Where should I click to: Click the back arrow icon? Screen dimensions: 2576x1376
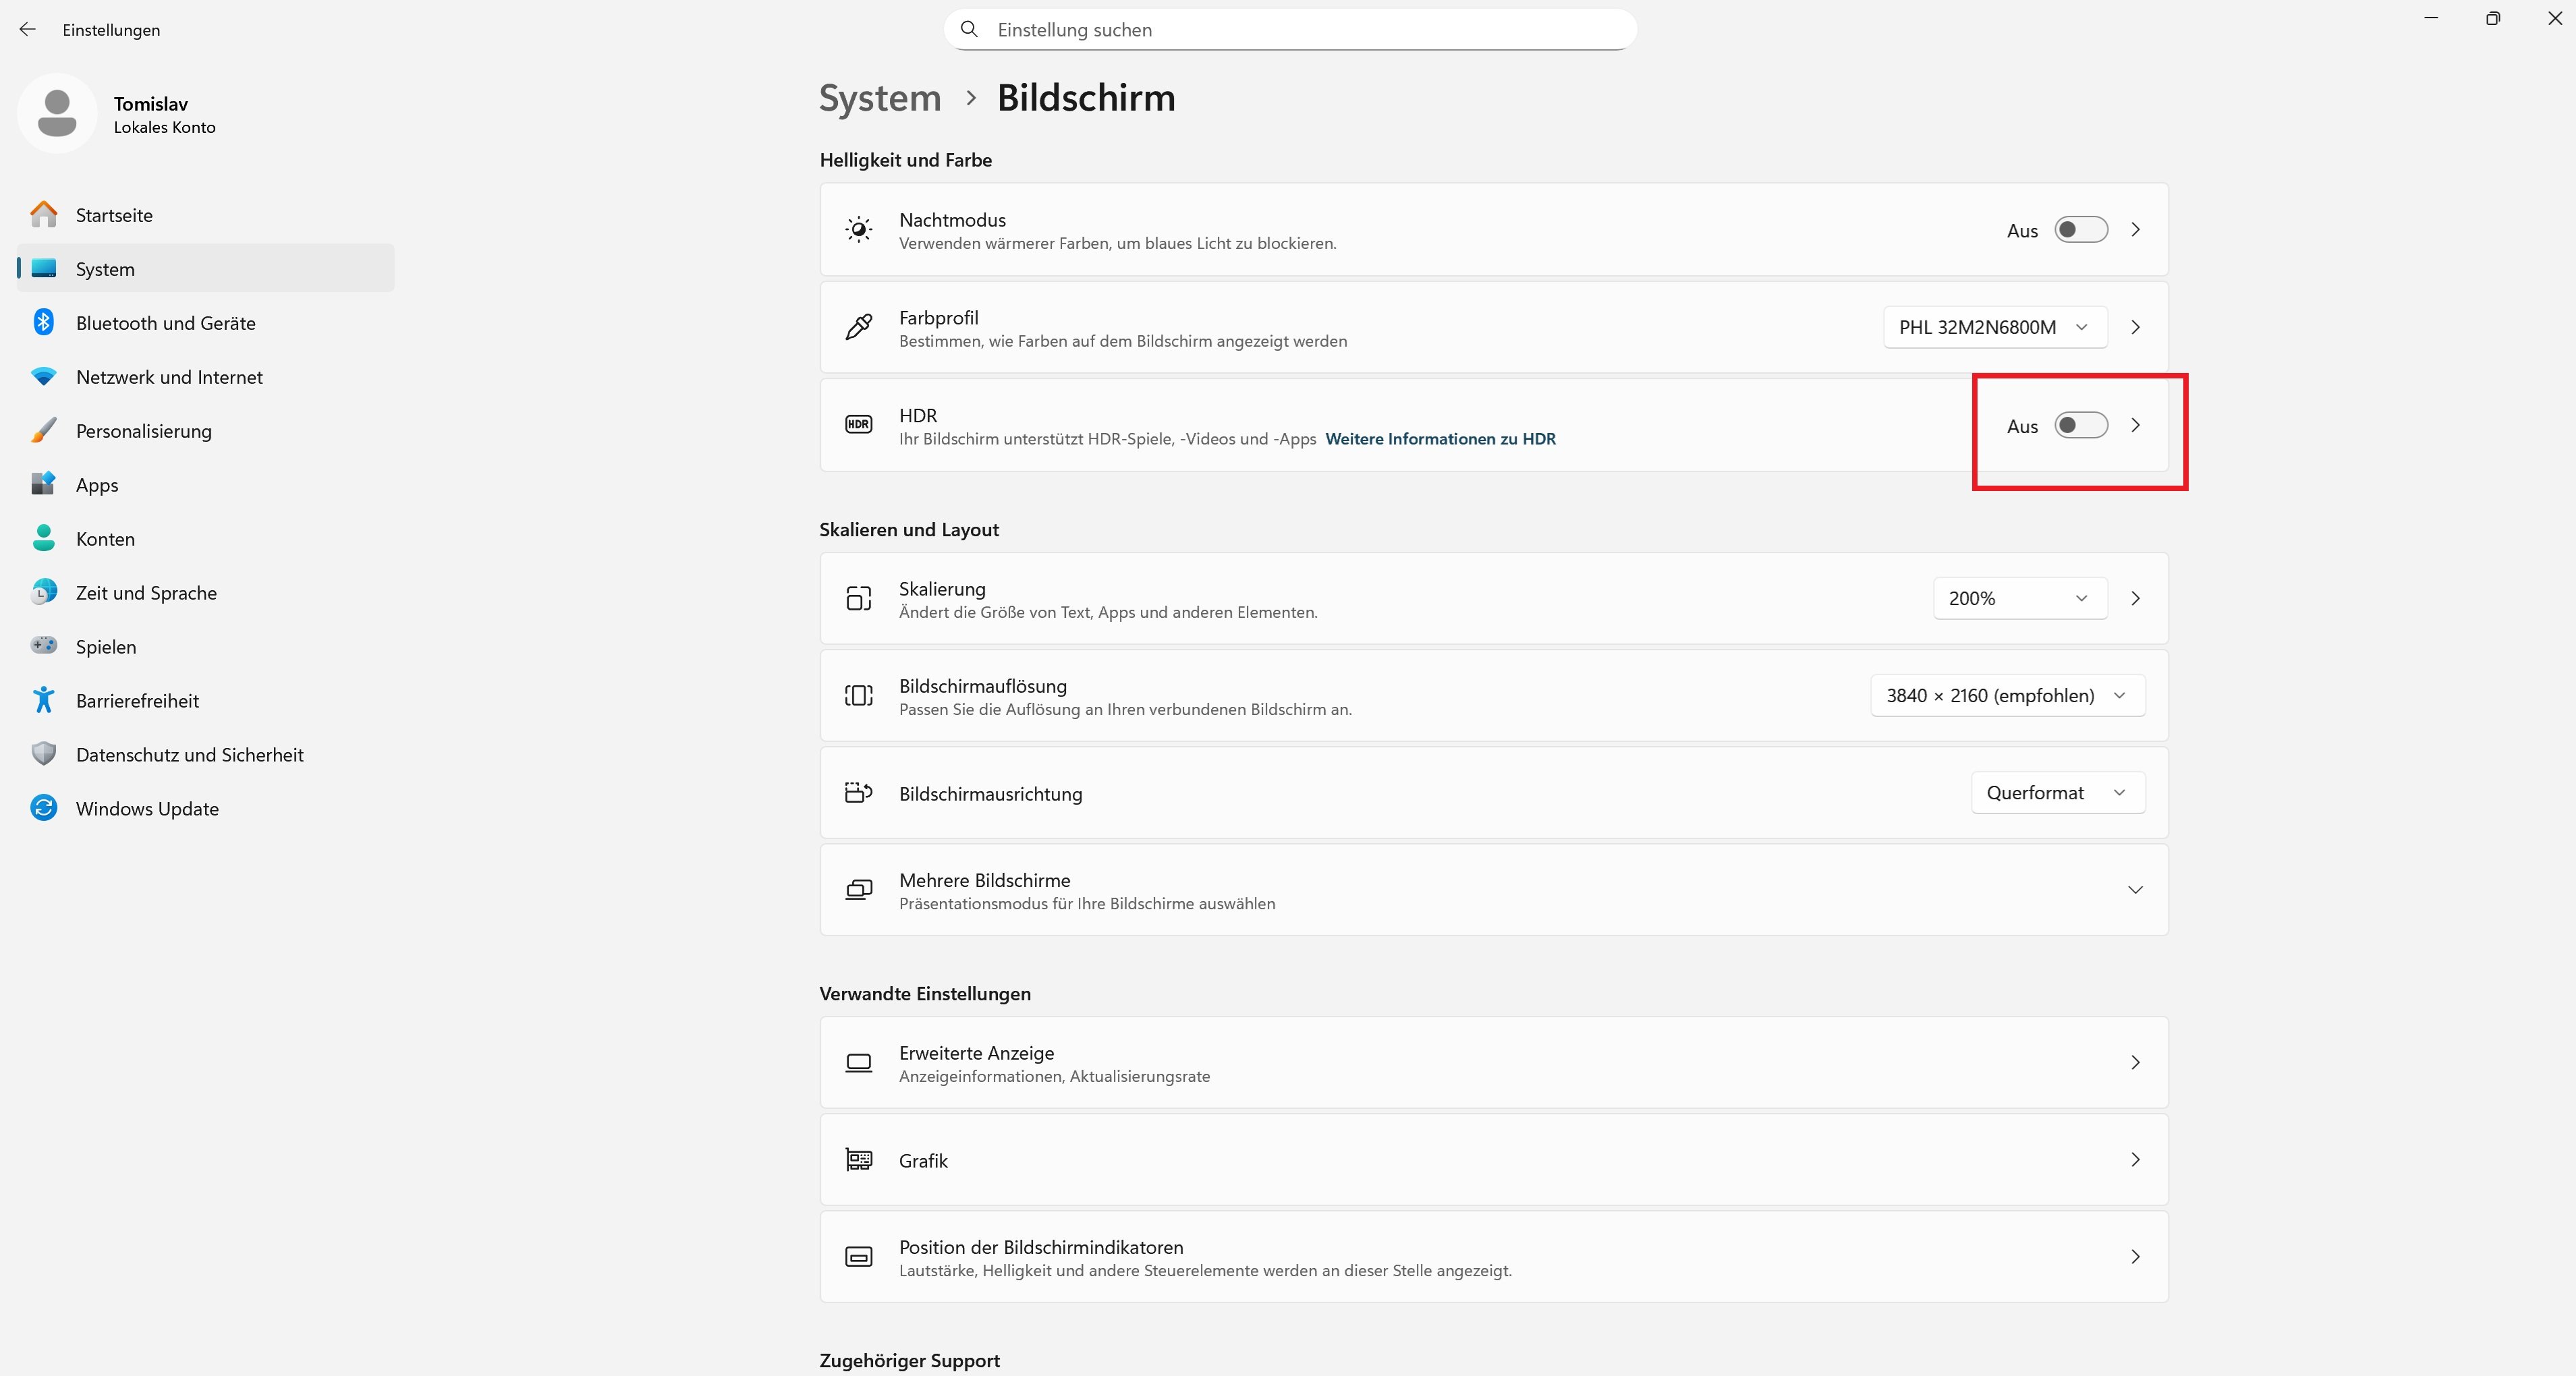point(27,30)
